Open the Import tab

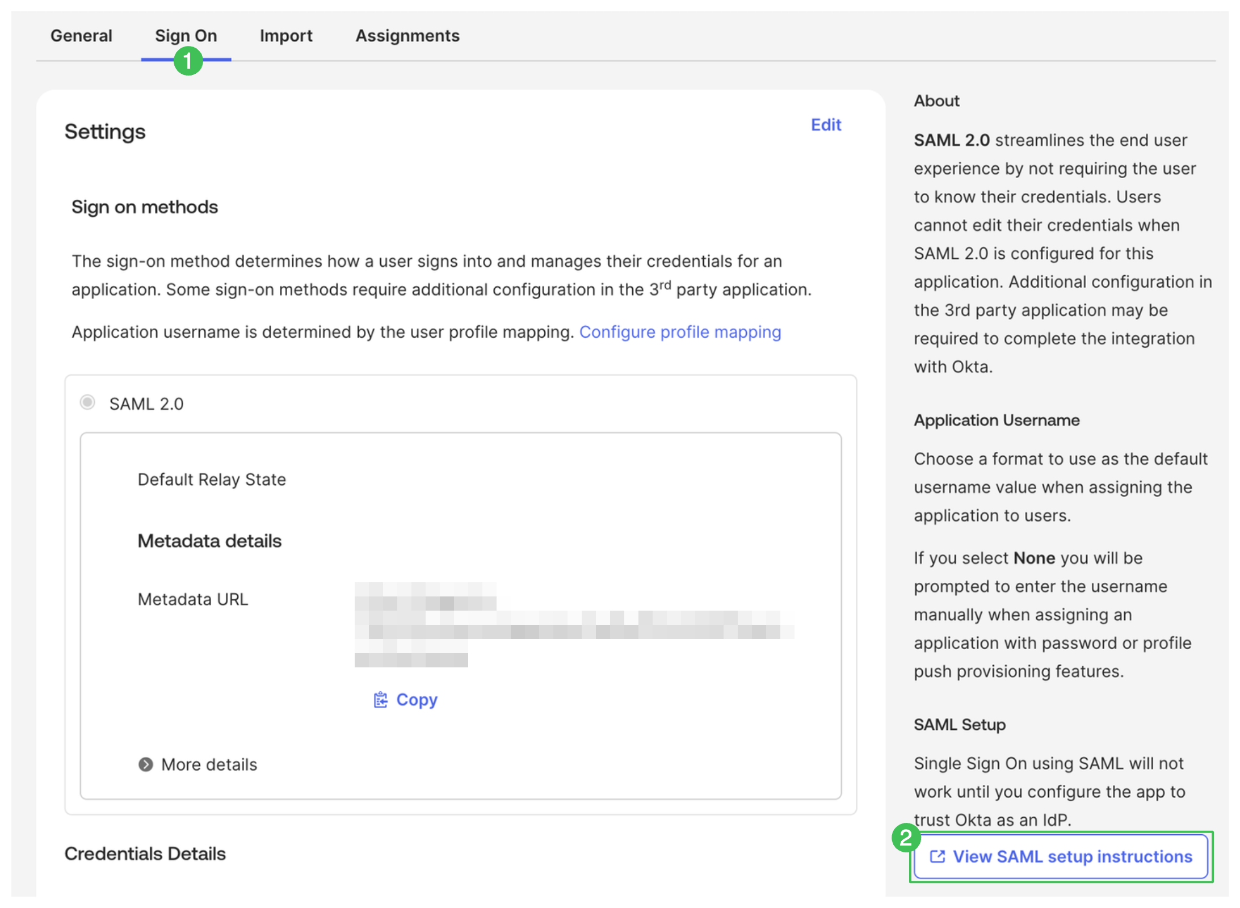(286, 35)
